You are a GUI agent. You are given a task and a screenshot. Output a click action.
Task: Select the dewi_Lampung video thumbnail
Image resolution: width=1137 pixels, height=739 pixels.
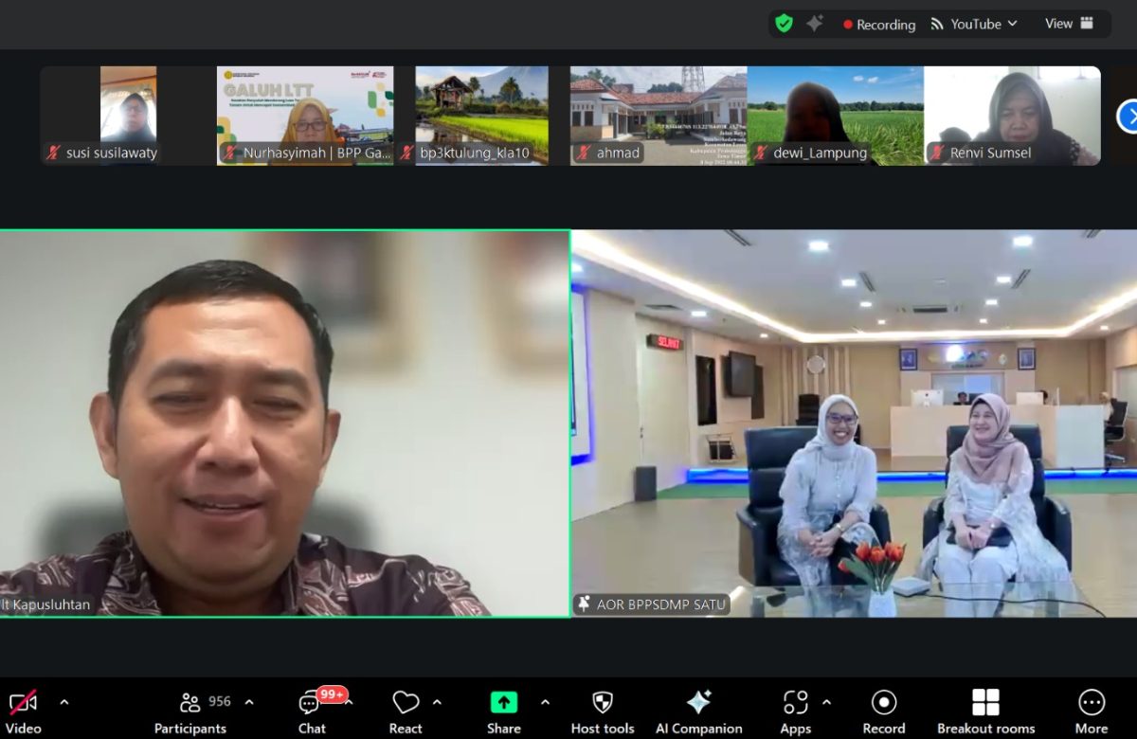835,116
